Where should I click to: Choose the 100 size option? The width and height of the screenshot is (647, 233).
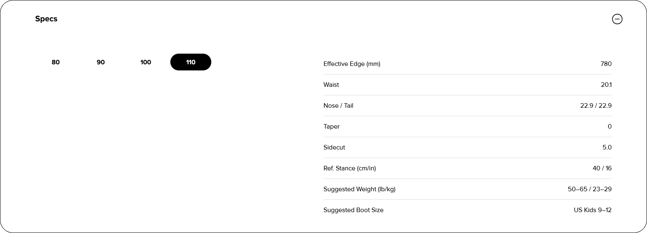(146, 62)
